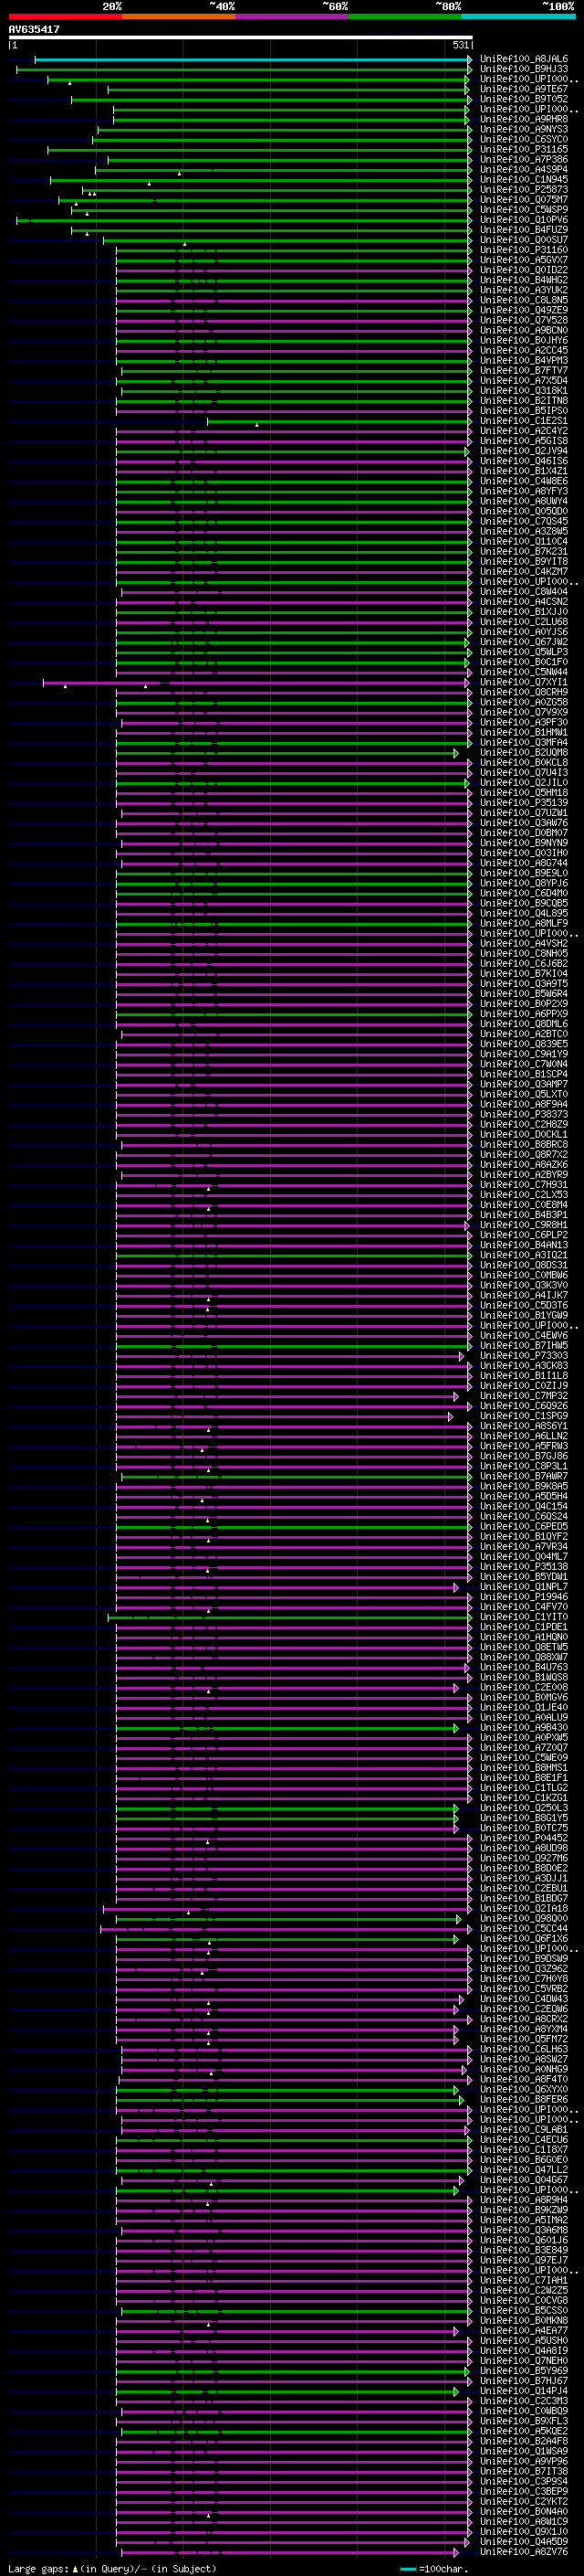
Task: Click the cyan ~100% identity legend segment
Action: coord(519,16)
